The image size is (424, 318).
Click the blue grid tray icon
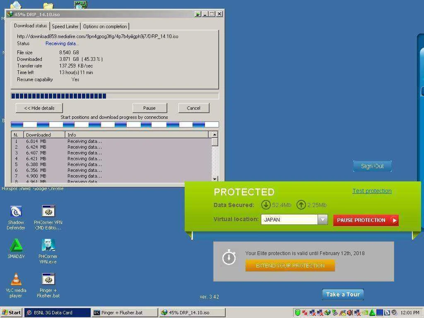pyautogui.click(x=380, y=313)
